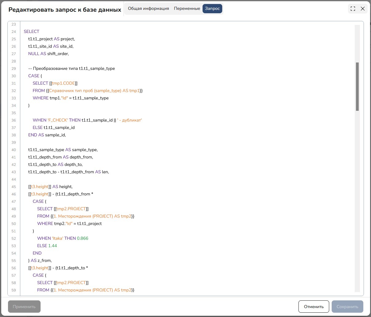Close the database query editor dialog
This screenshot has height=317, width=371.
click(363, 9)
